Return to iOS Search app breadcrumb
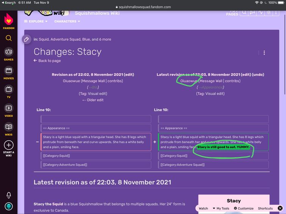This screenshot has width=286, height=214. point(8,3)
